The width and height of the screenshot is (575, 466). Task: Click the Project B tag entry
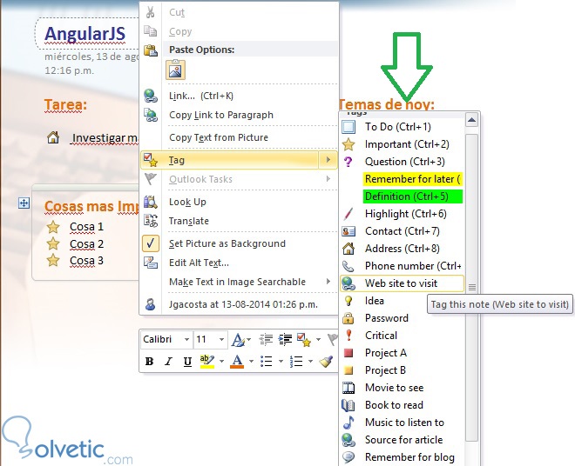click(402, 370)
